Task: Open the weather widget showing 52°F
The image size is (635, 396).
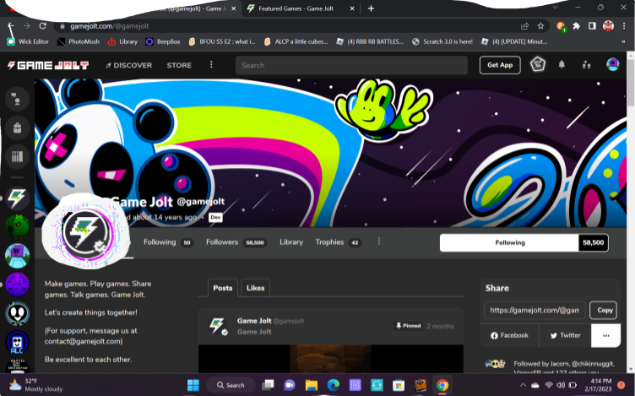Action: click(35, 385)
